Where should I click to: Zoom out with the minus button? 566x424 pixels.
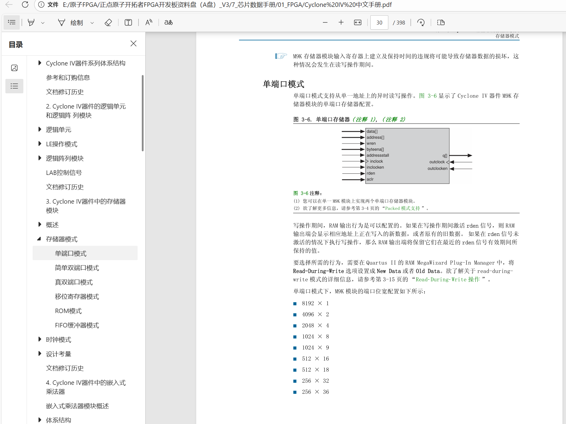[x=325, y=22]
